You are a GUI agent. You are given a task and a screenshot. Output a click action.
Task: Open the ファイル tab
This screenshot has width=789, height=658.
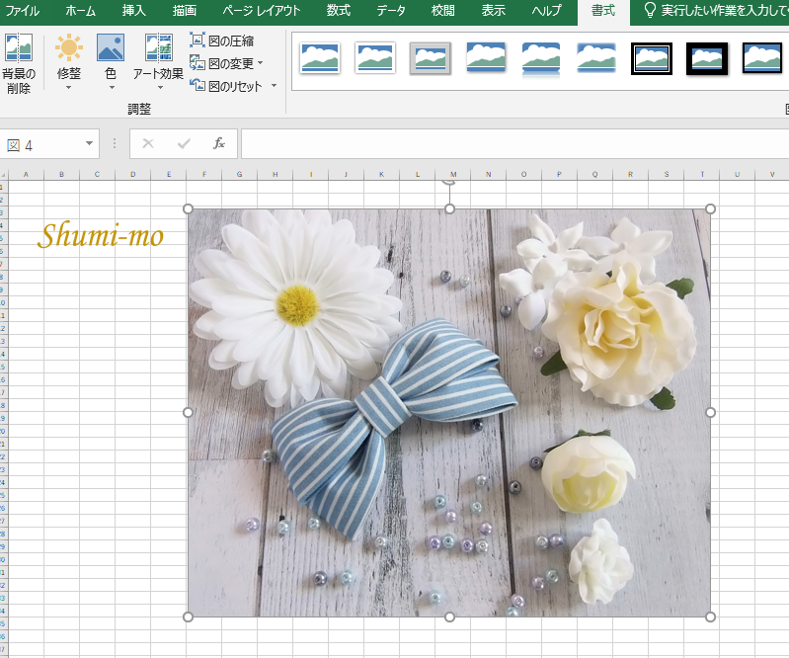(23, 11)
